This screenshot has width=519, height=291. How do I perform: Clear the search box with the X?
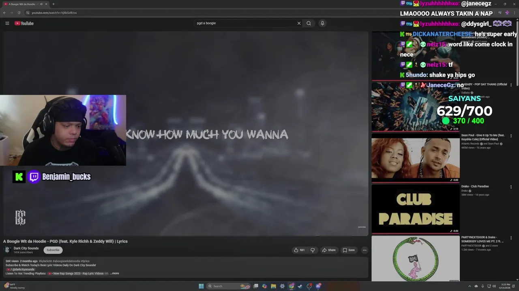click(x=299, y=23)
